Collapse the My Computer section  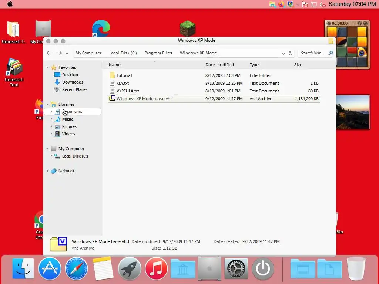(48, 149)
